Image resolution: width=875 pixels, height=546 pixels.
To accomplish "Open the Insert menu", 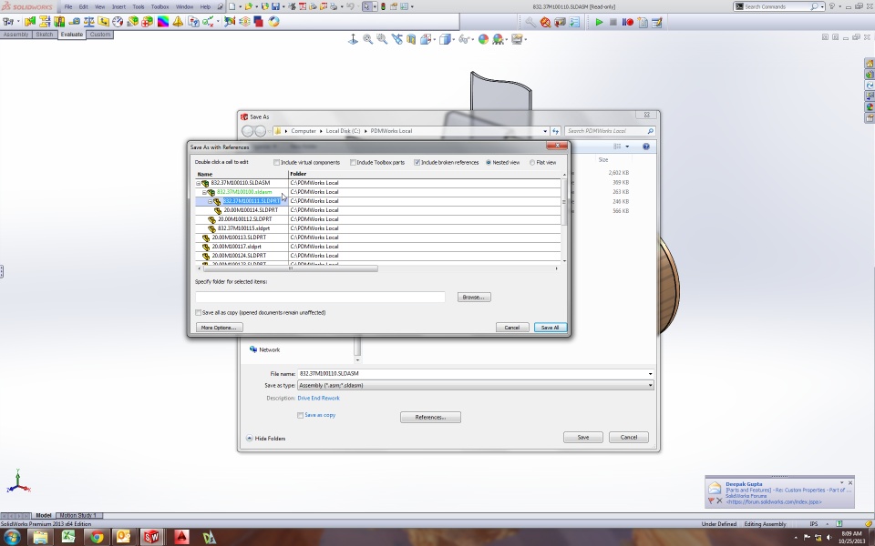I will 118,6.
